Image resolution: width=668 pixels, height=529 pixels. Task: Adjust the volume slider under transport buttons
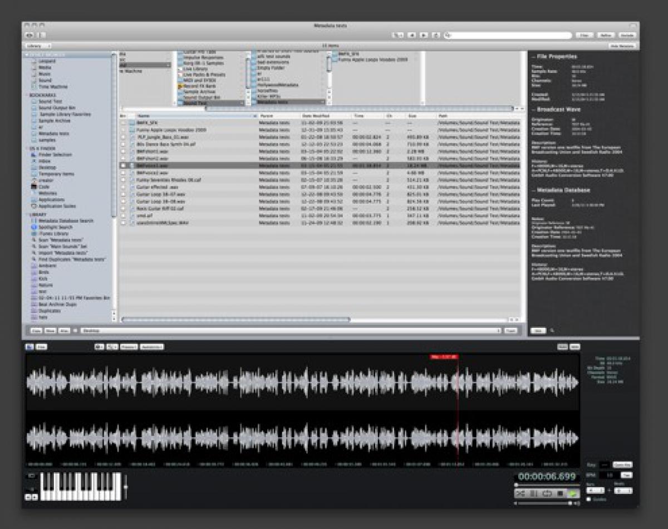point(546,503)
